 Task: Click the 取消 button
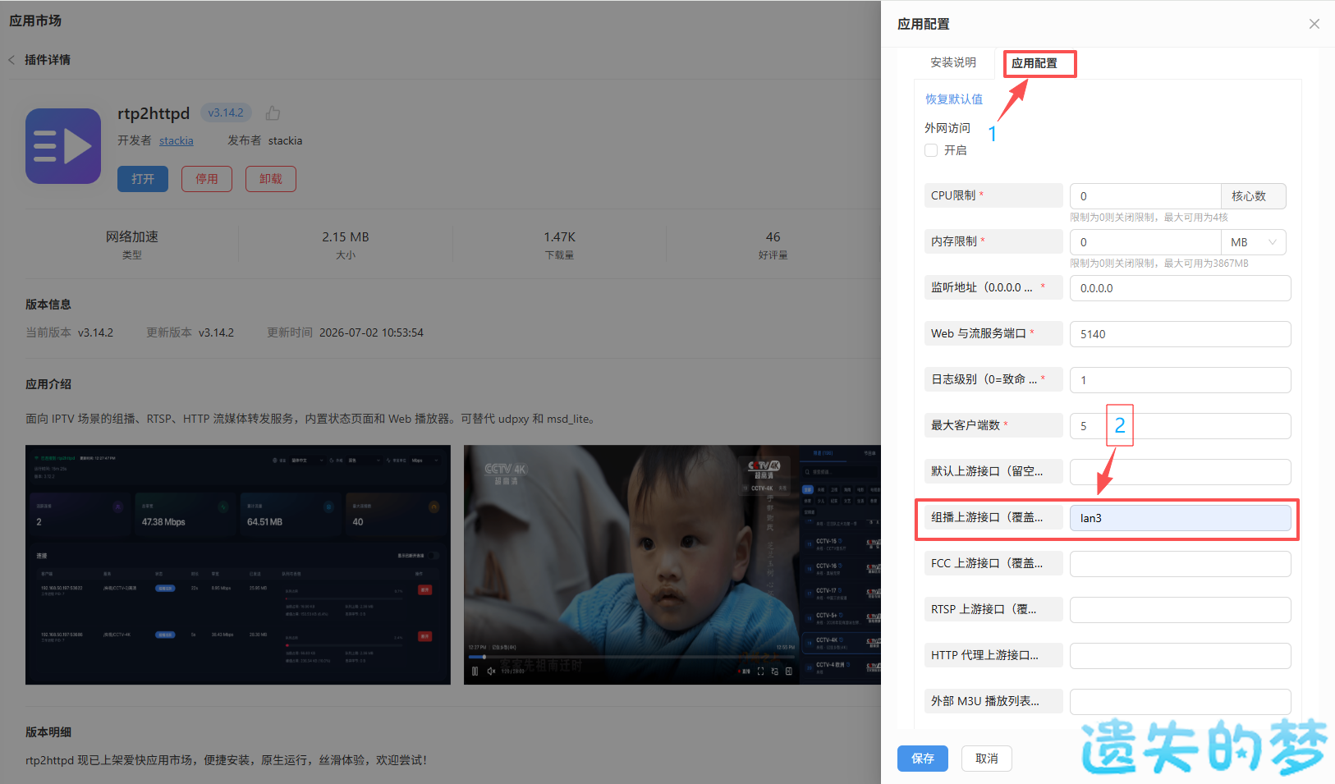pyautogui.click(x=987, y=759)
